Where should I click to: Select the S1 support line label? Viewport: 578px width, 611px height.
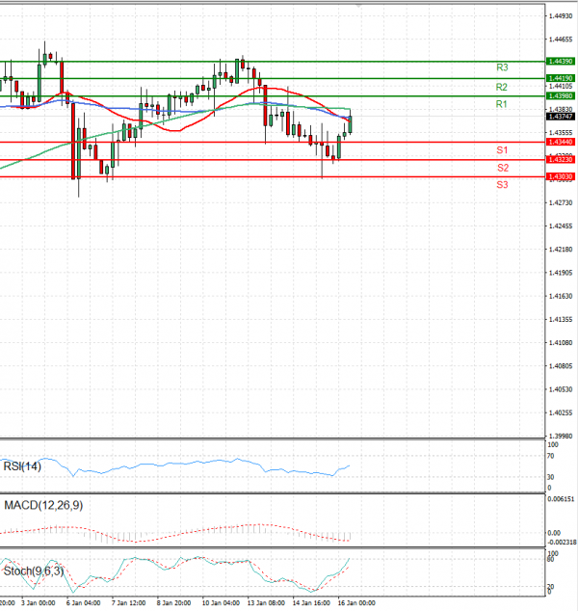(502, 150)
